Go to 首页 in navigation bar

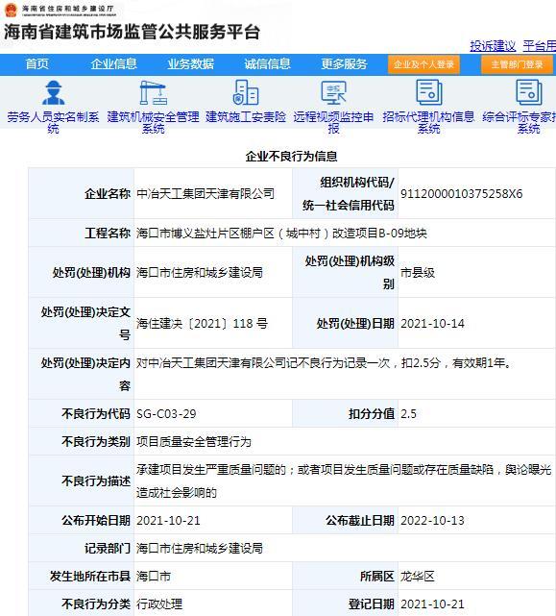coord(37,64)
